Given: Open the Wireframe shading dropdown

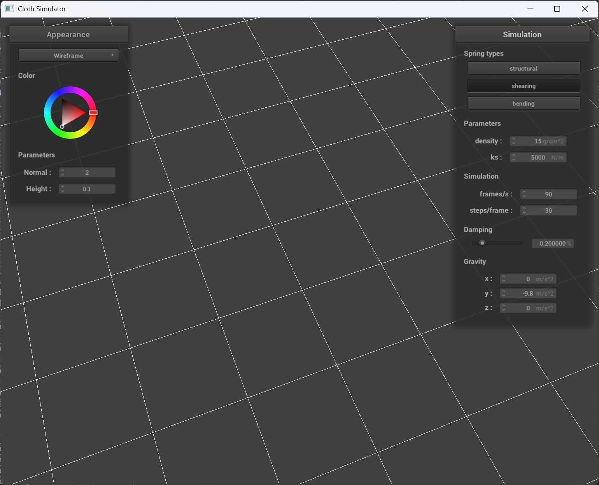Looking at the screenshot, I should pos(68,55).
